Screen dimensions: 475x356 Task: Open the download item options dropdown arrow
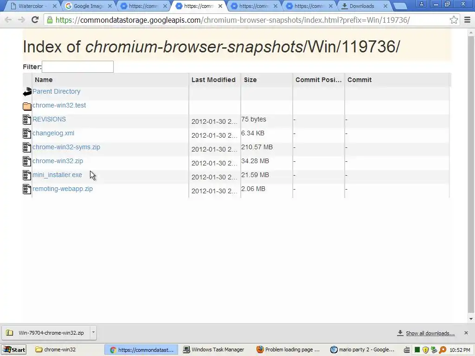(x=93, y=332)
